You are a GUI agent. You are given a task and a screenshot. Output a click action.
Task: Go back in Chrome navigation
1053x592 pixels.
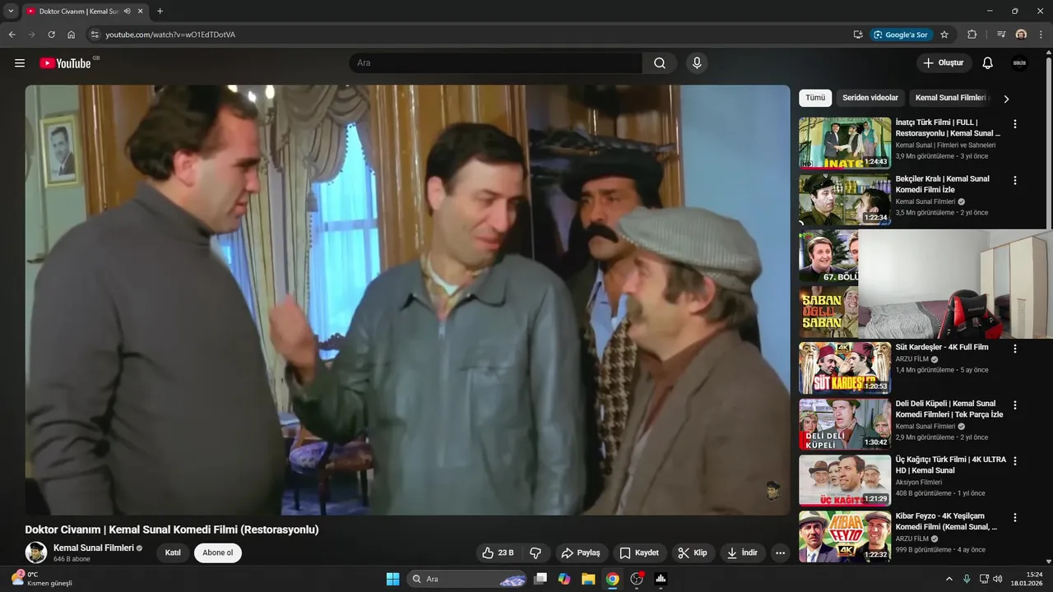(12, 35)
